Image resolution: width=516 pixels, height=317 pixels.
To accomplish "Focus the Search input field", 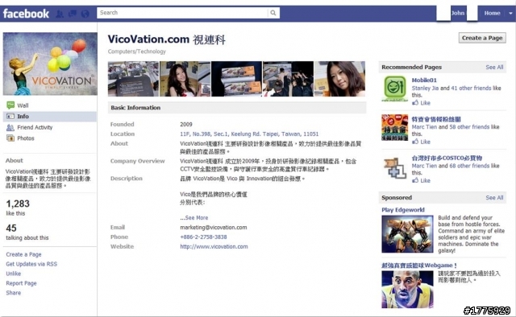I will pos(183,13).
